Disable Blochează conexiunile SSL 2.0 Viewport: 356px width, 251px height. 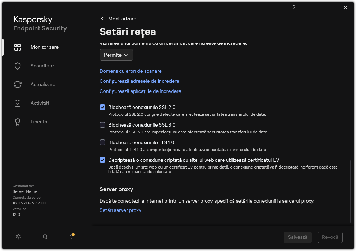click(102, 107)
